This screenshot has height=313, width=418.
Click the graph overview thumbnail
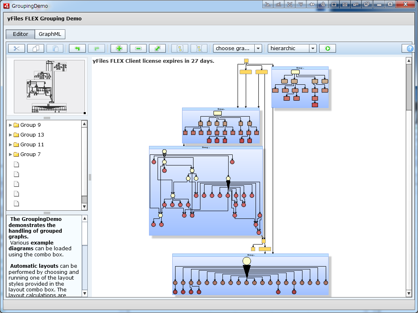coord(49,86)
